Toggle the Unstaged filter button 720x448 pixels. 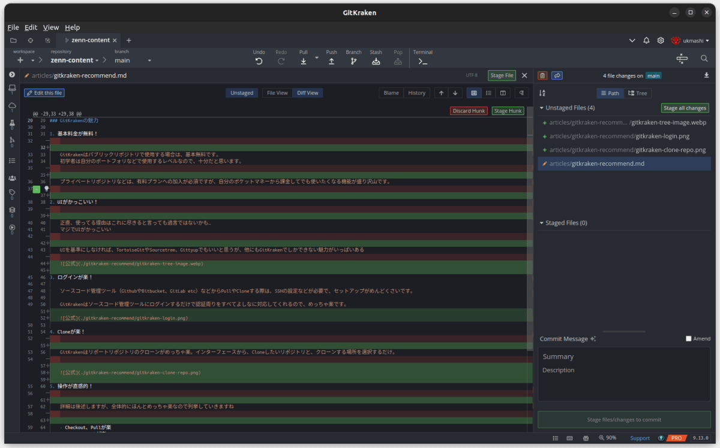(x=242, y=93)
